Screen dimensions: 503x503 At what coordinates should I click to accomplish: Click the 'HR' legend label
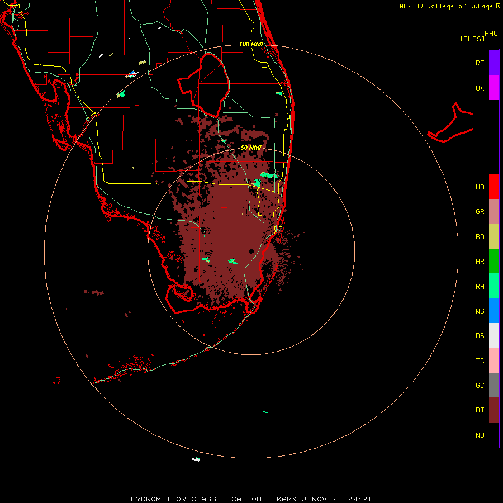pyautogui.click(x=480, y=262)
